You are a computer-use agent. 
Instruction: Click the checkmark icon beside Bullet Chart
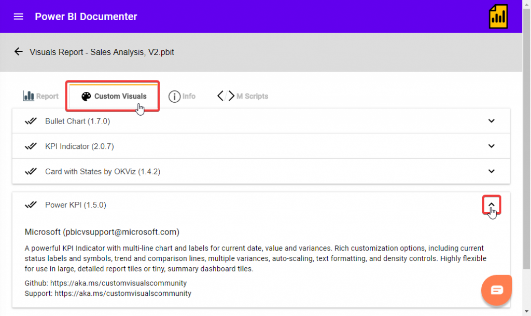31,121
